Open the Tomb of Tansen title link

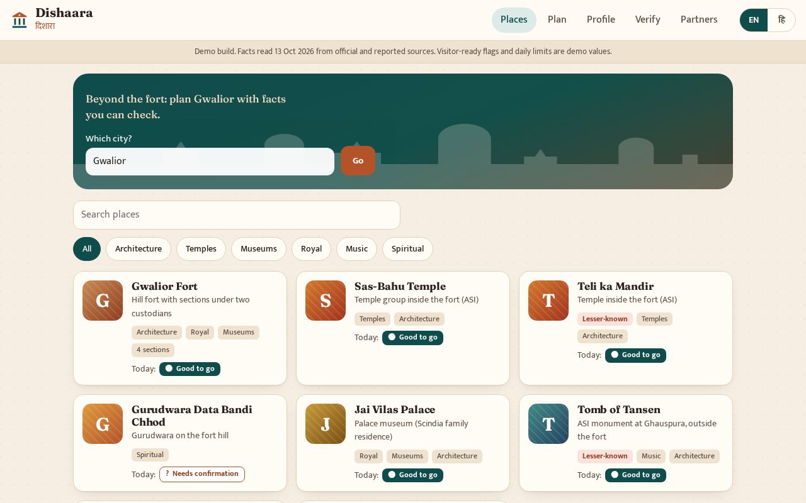coord(619,410)
